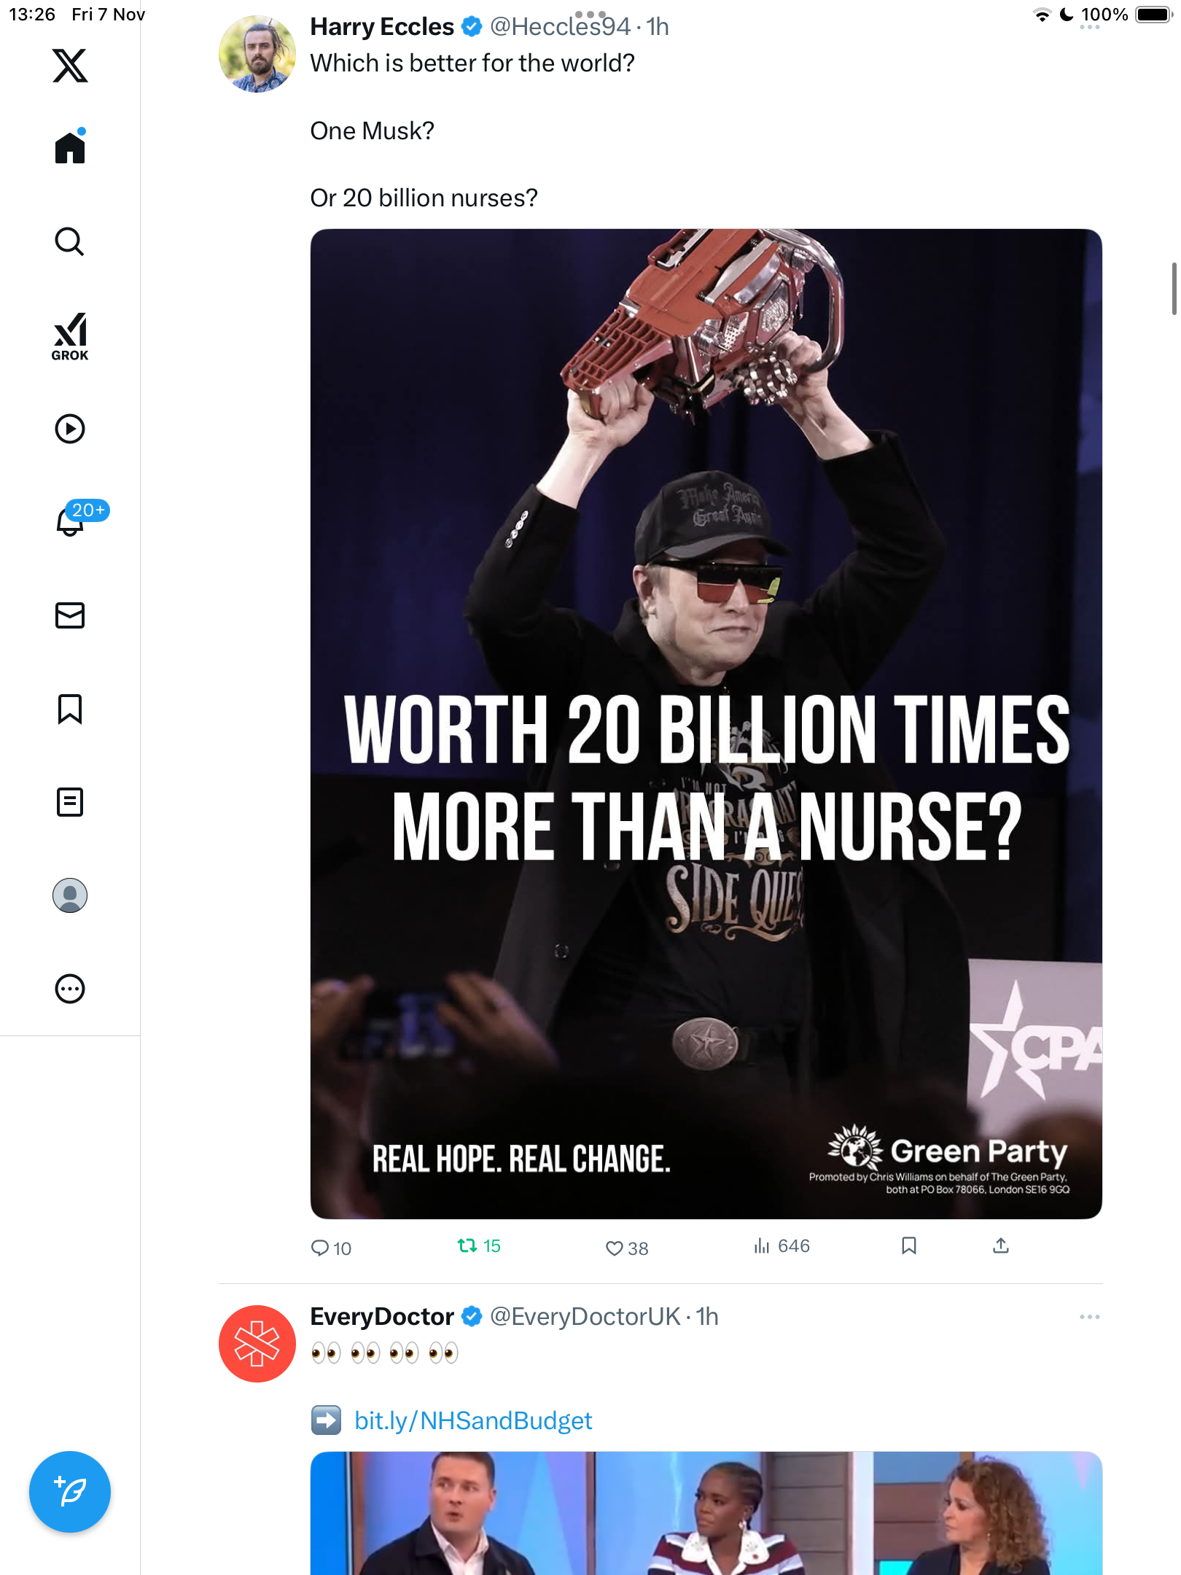Open the share menu on Harry's post

point(1001,1246)
